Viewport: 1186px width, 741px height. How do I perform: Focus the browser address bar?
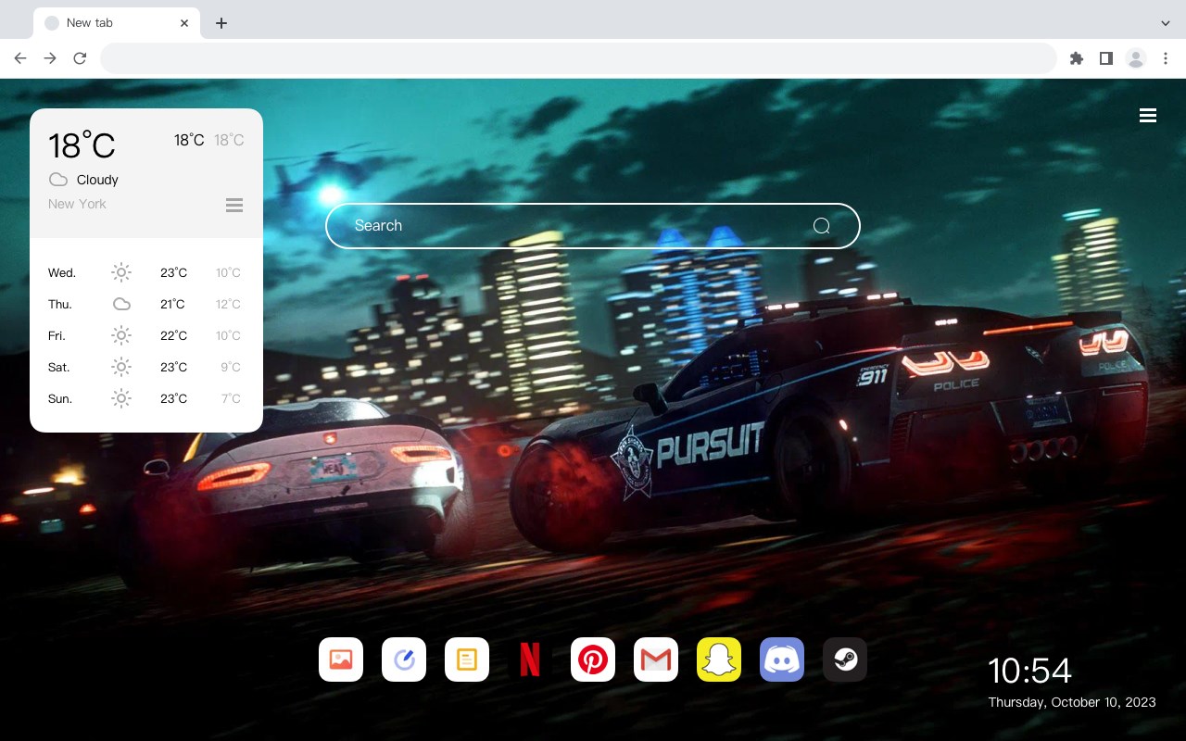pos(578,58)
